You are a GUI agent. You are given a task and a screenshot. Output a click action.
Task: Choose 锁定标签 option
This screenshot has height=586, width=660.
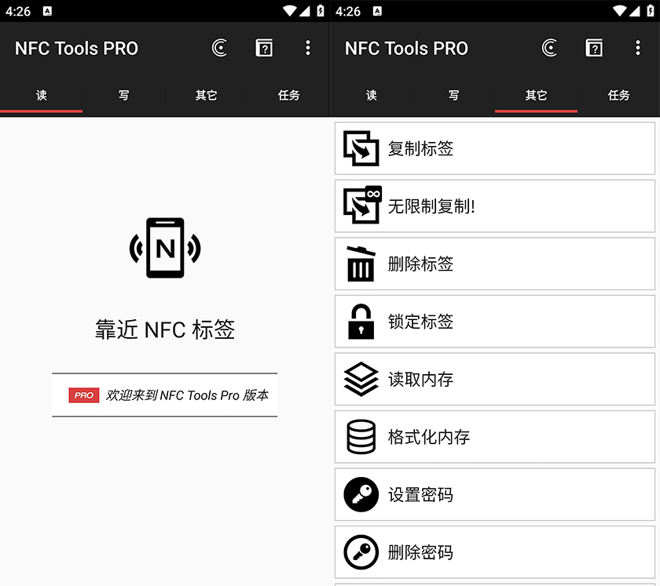point(495,322)
